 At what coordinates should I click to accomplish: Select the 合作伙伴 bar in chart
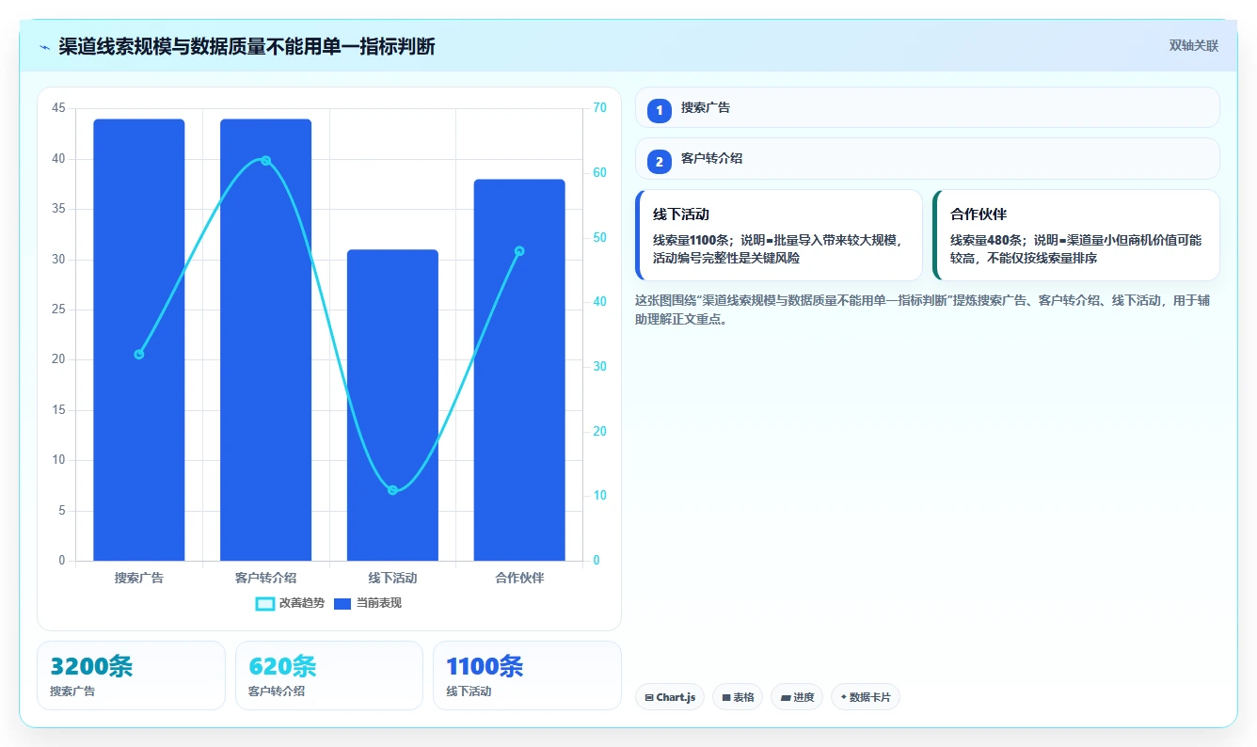519,370
